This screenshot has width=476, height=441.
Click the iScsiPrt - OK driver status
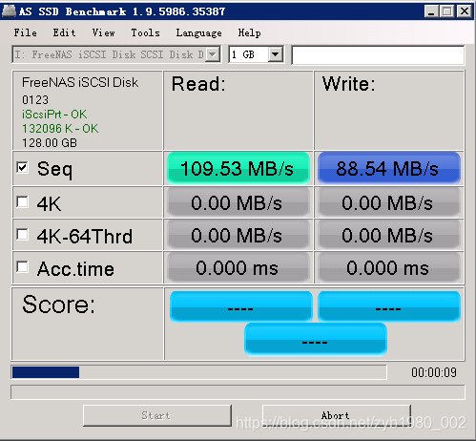[54, 115]
